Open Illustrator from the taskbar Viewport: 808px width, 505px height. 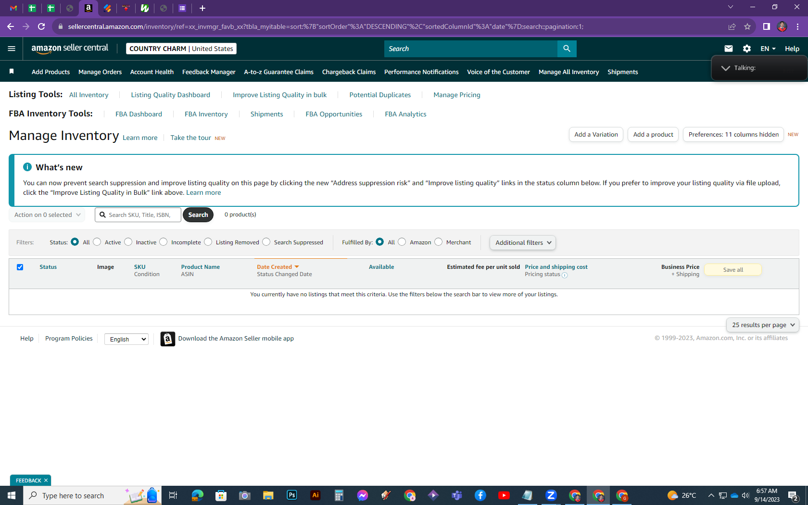tap(316, 495)
